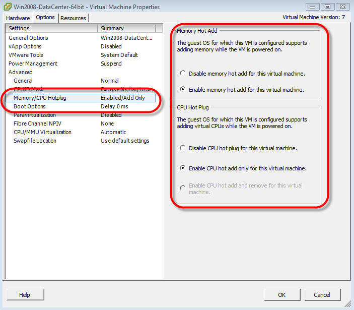Select the CPUID Mask row
The image size is (354, 310).
point(81,89)
